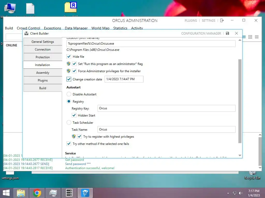The image size is (265, 198).
Task: Click the Registry Key input field
Action: coord(166,108)
